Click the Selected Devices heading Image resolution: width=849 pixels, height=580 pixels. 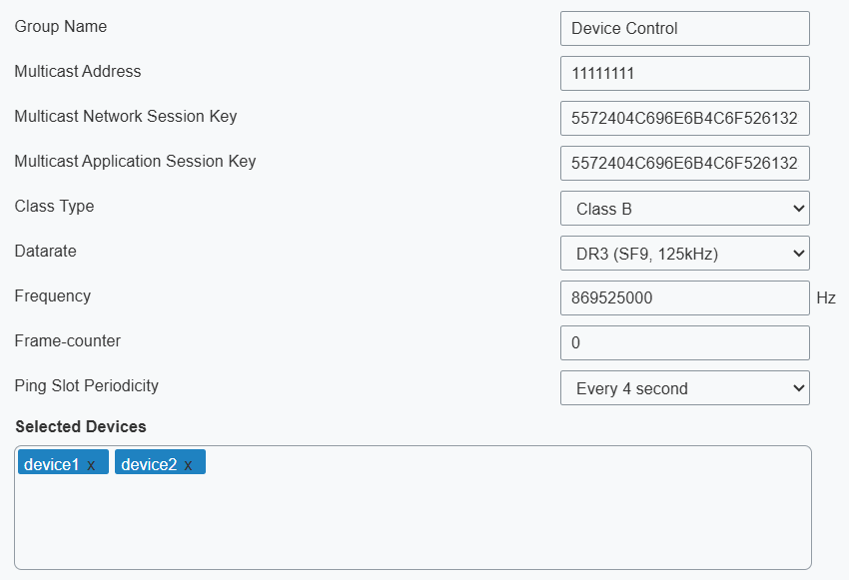pos(81,427)
